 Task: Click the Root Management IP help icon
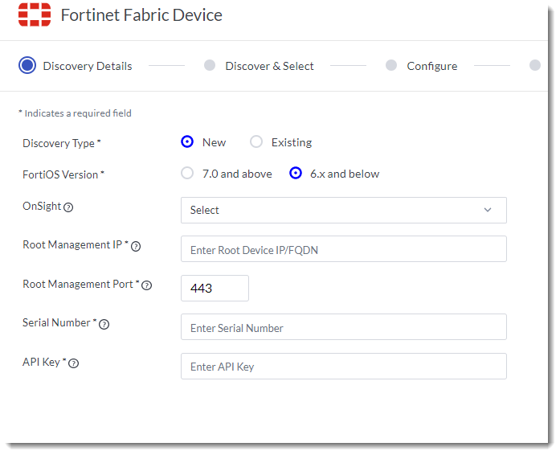(136, 246)
